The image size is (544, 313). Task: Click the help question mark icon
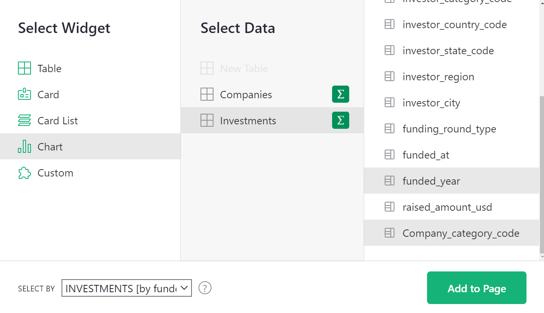tap(205, 288)
